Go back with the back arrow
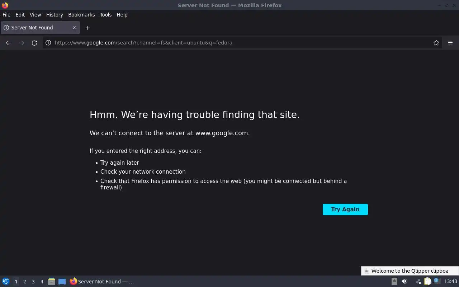Viewport: 459px width, 287px height. tap(9, 43)
